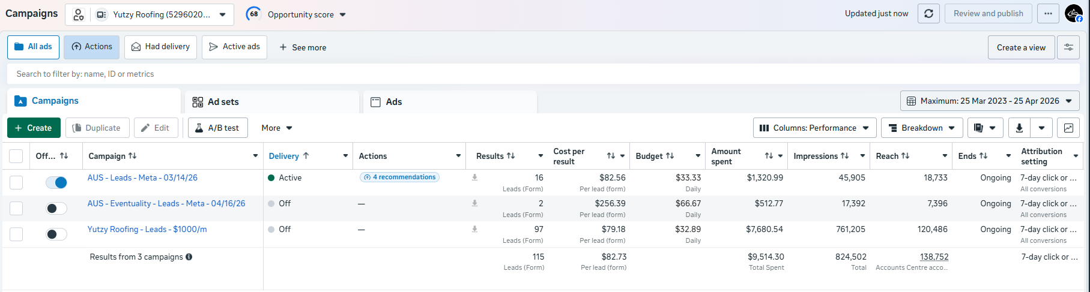
Task: Click the info icon beside Results from 3 campaigns
Action: (189, 257)
